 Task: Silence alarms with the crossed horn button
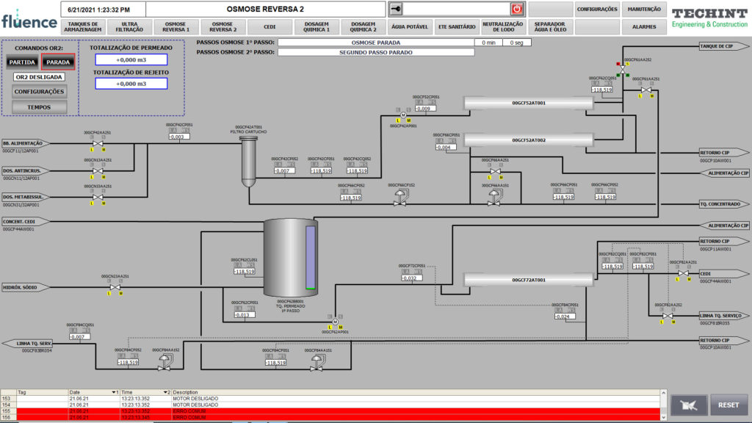click(689, 405)
